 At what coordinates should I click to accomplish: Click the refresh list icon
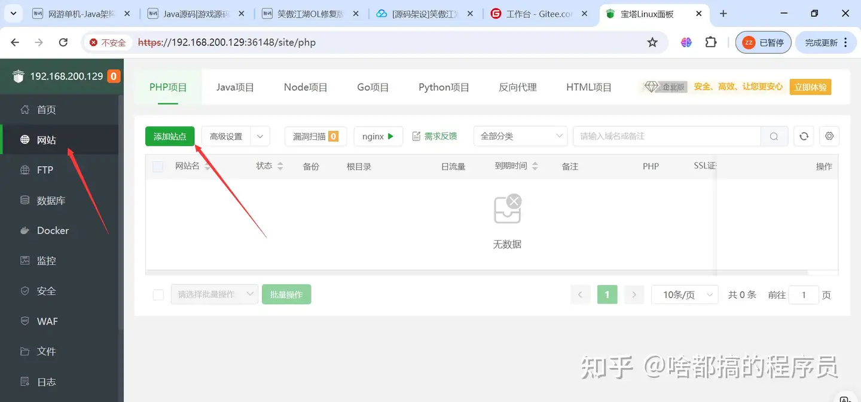tap(804, 136)
